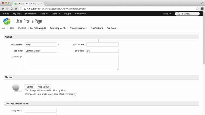Open the Notifications tab

point(97,28)
